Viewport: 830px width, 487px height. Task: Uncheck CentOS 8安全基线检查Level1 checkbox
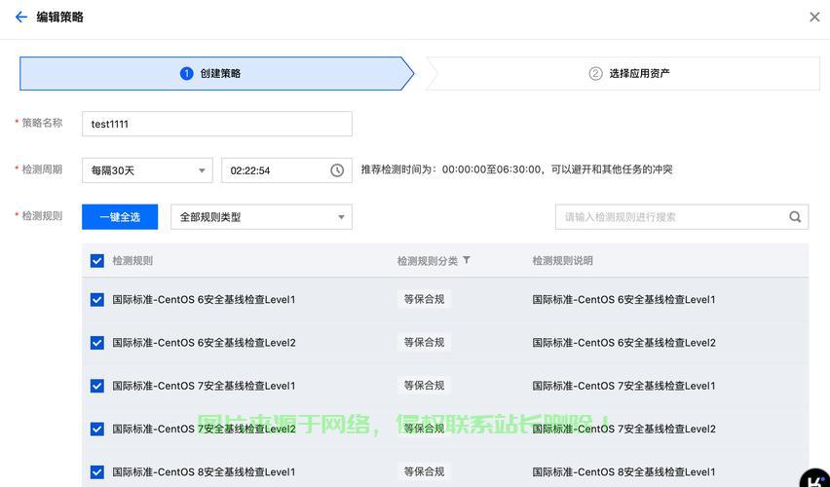[96, 471]
